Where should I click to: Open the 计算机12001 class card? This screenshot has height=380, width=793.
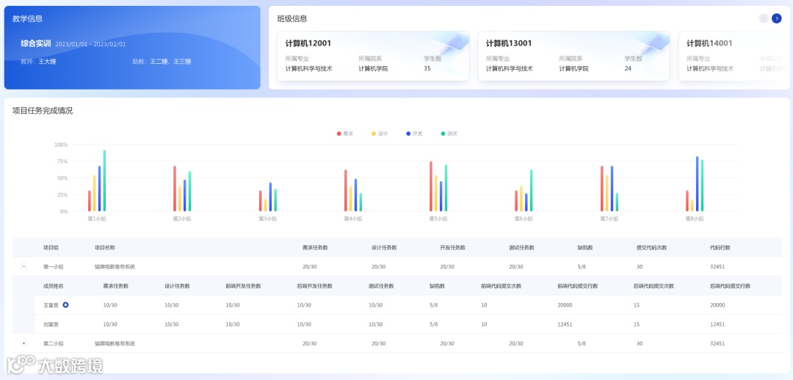pyautogui.click(x=373, y=56)
